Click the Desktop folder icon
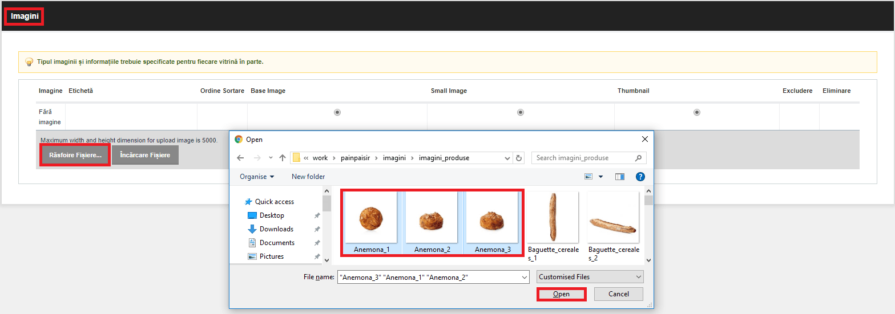The image size is (895, 314). 252,215
